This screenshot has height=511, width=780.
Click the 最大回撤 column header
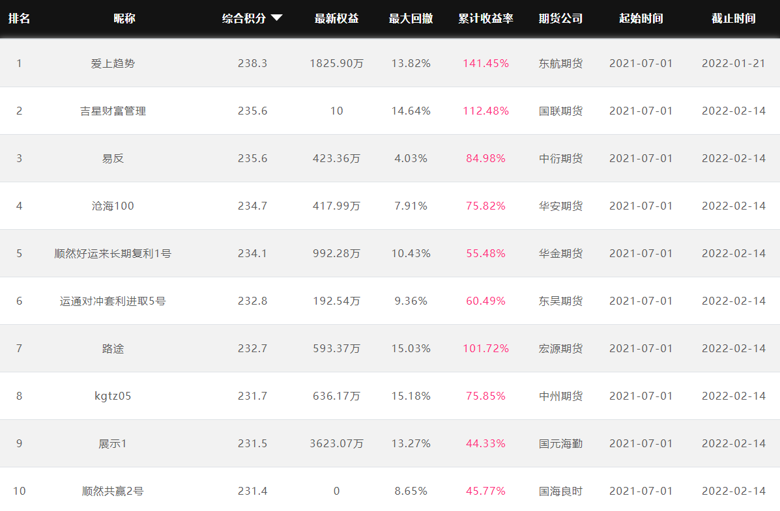click(411, 18)
